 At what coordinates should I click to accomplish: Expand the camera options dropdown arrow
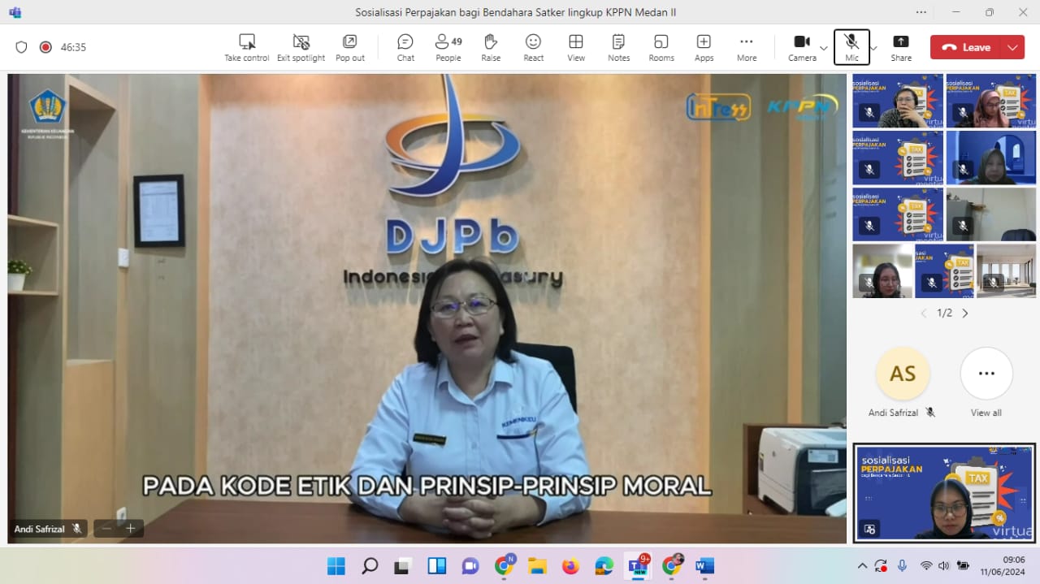click(824, 48)
